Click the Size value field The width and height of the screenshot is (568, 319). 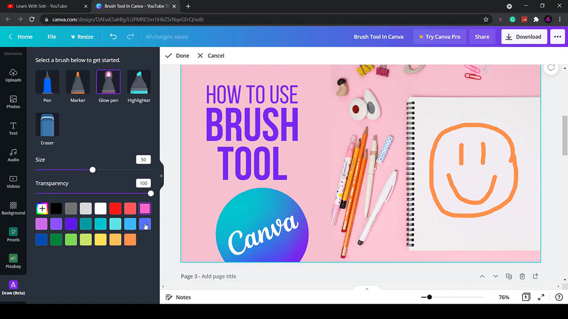pos(143,159)
